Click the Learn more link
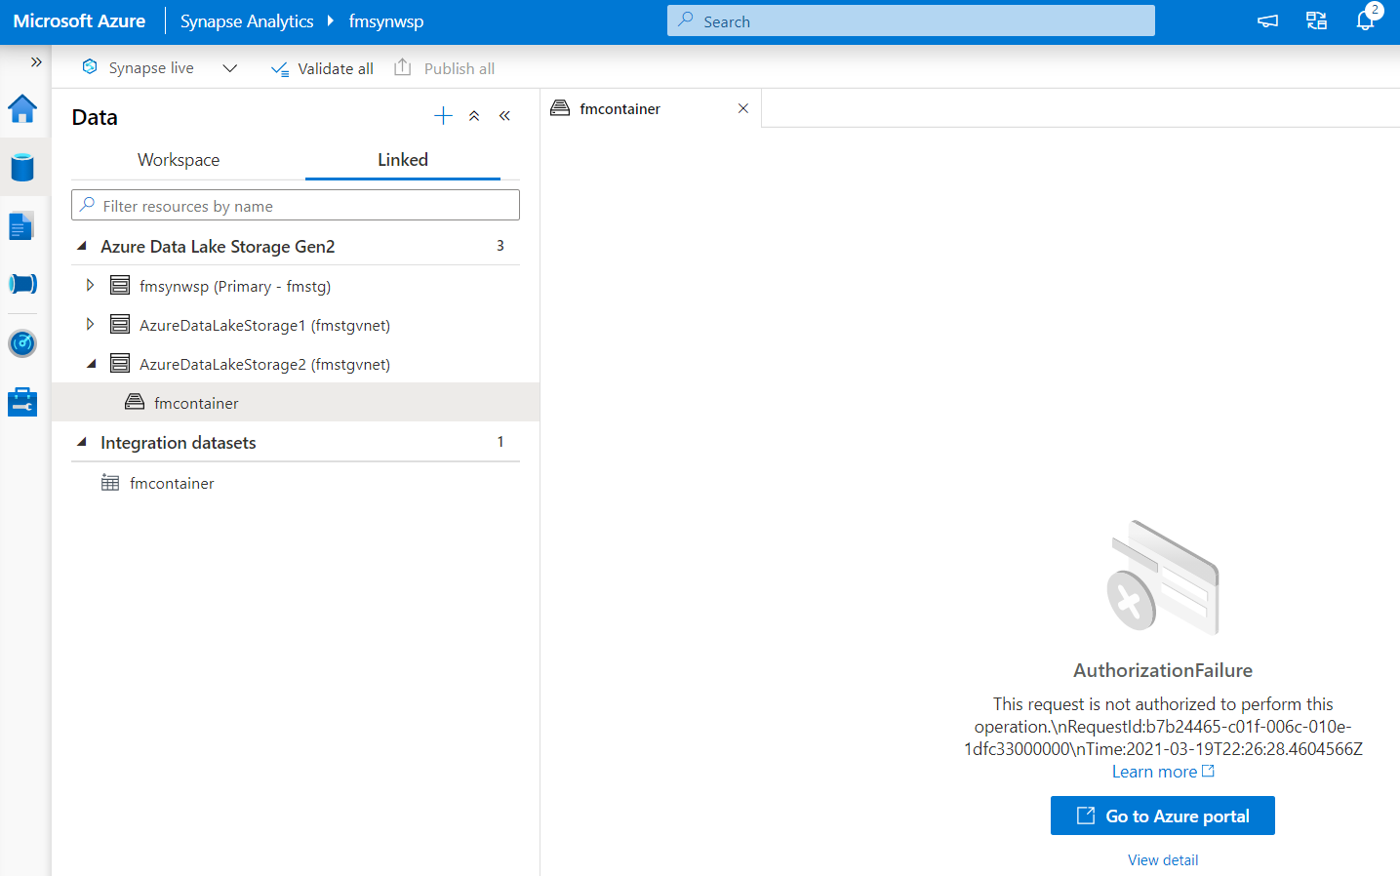1400x876 pixels. [x=1163, y=772]
